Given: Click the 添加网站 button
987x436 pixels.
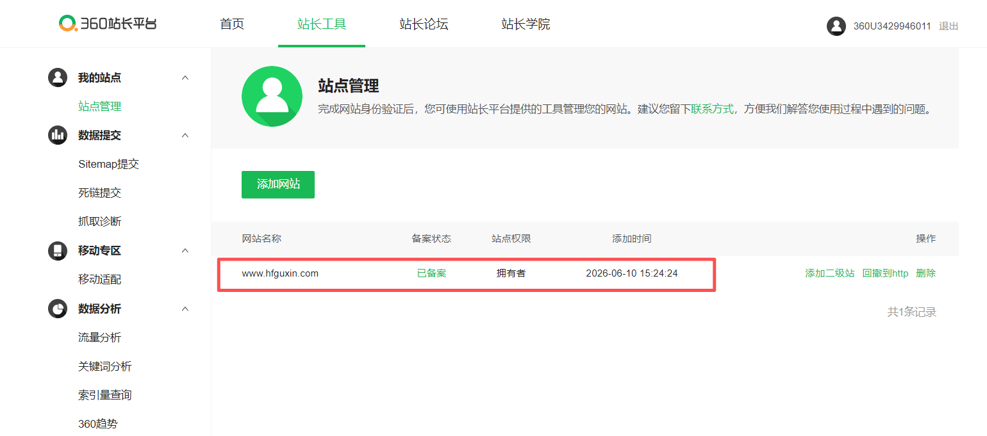Looking at the screenshot, I should pos(278,184).
